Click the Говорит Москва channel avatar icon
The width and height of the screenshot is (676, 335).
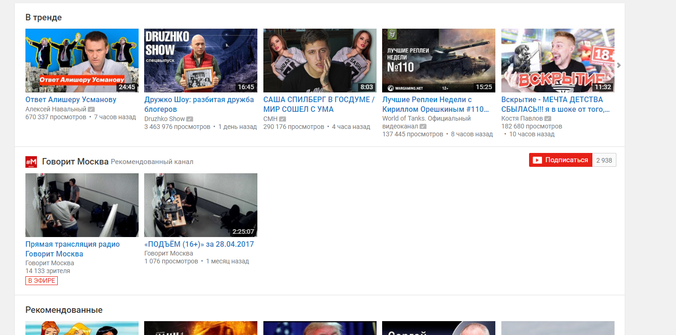[31, 162]
